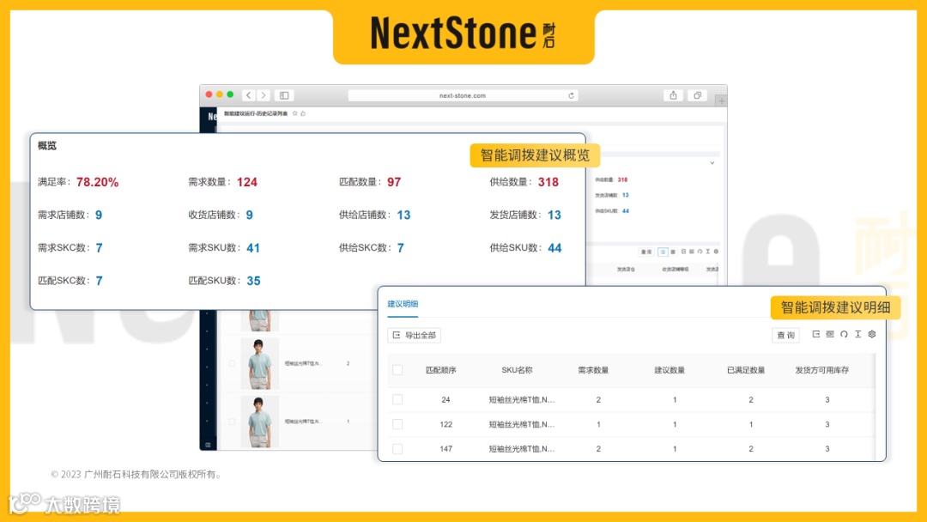Click the 匹配SKU数 value 35

[x=253, y=281]
